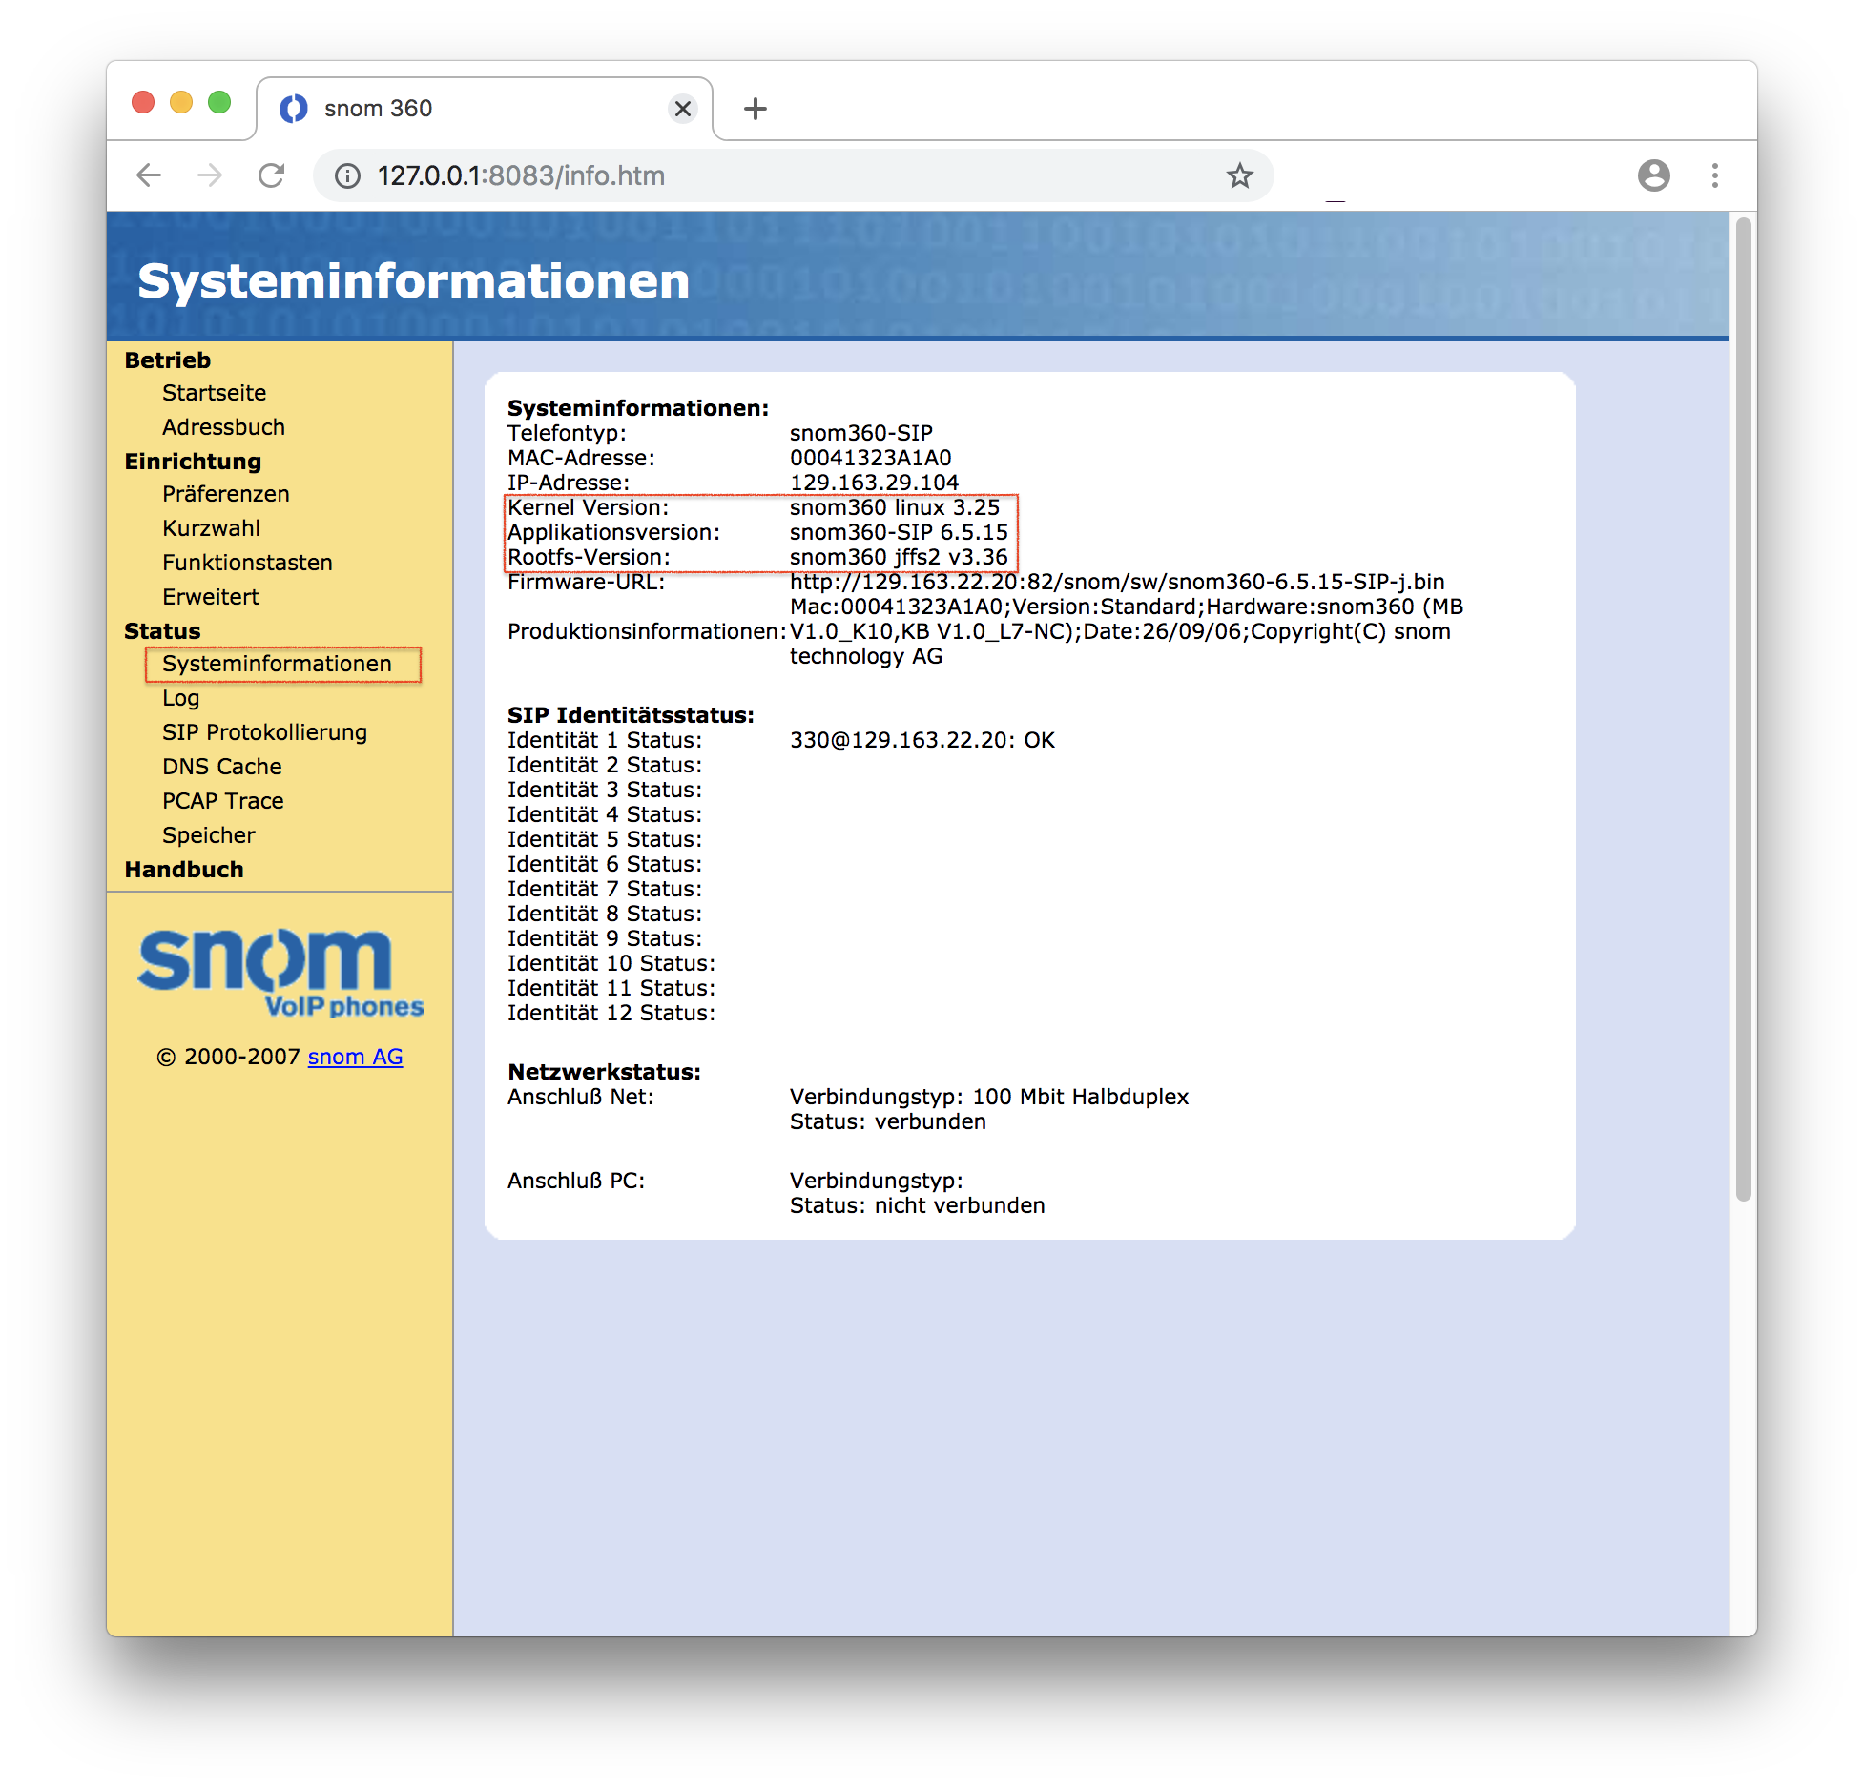Image resolution: width=1864 pixels, height=1789 pixels.
Task: Open the Adressbuch
Action: [x=222, y=426]
